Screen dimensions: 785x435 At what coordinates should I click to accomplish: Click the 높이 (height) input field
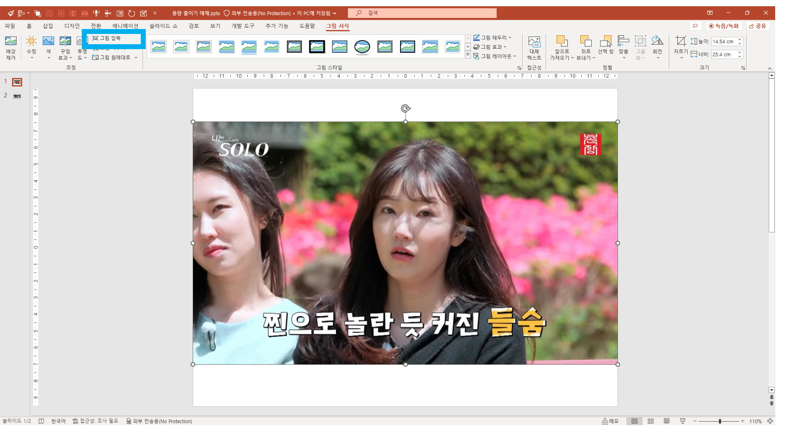click(724, 42)
